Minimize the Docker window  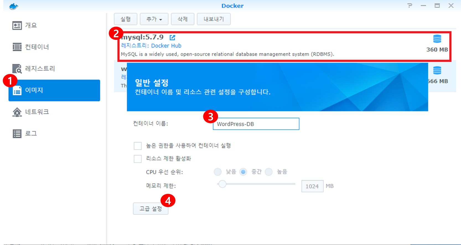pyautogui.click(x=423, y=6)
